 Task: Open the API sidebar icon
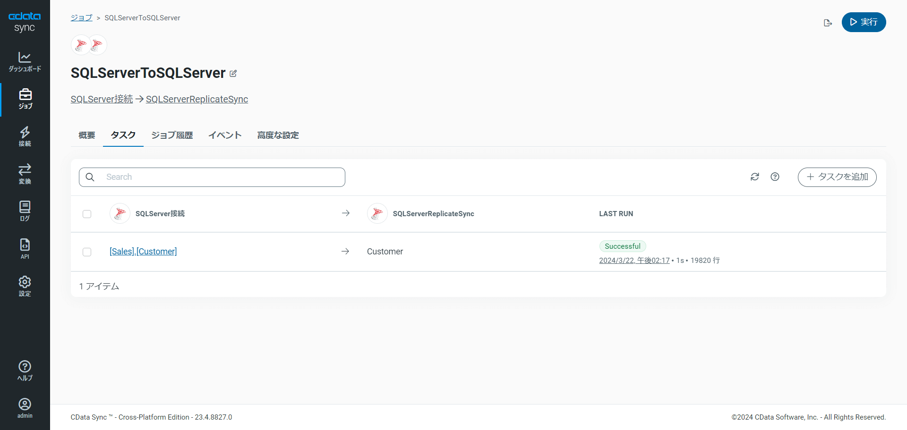click(25, 249)
